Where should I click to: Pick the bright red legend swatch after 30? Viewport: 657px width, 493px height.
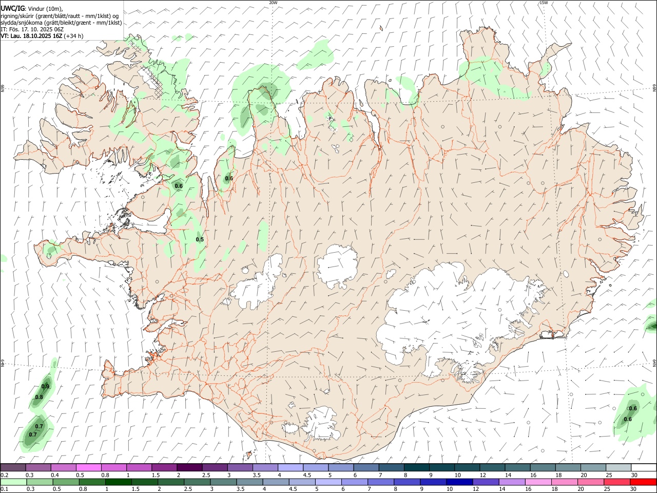pos(643,482)
